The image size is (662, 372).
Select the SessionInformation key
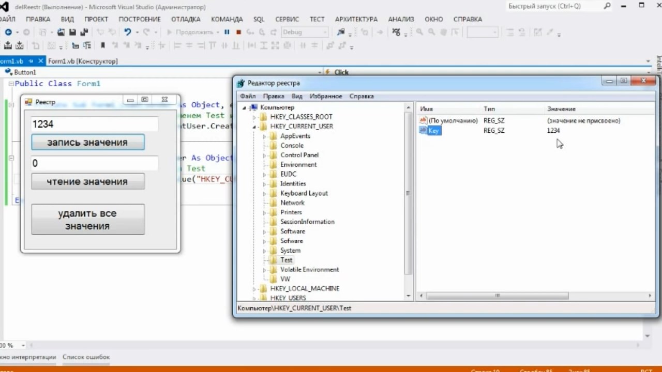click(x=307, y=222)
